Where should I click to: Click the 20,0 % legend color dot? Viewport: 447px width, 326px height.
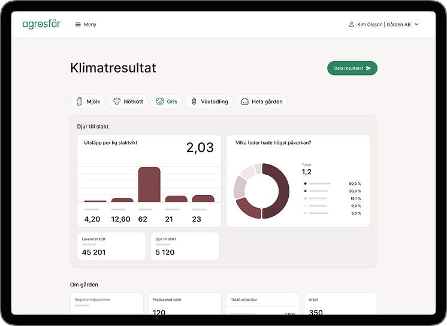click(306, 191)
